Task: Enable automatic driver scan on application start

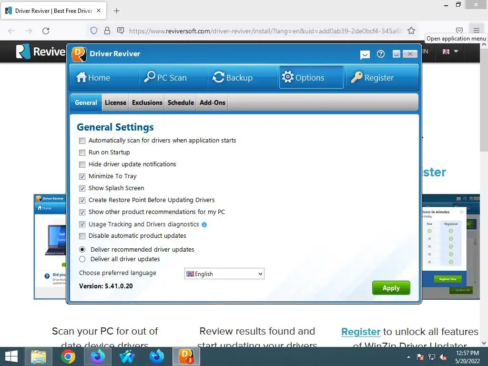Action: coord(82,141)
